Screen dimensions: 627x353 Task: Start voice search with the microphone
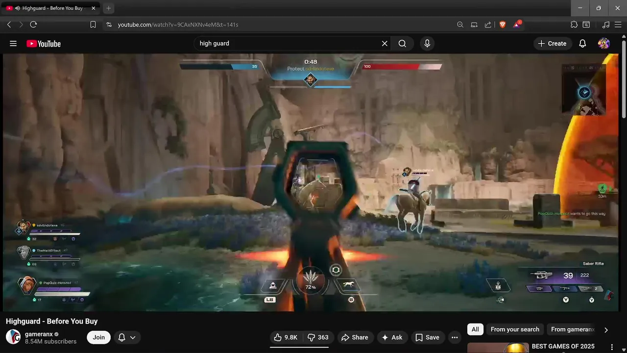point(427,44)
